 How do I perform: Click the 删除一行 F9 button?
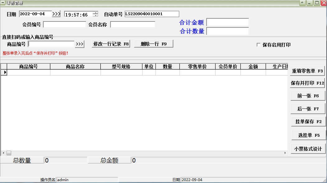[153, 44]
